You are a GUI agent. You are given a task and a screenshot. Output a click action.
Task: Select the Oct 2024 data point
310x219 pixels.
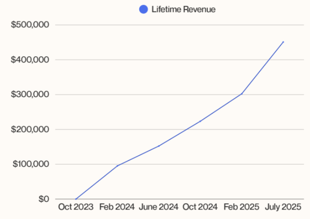pos(200,121)
